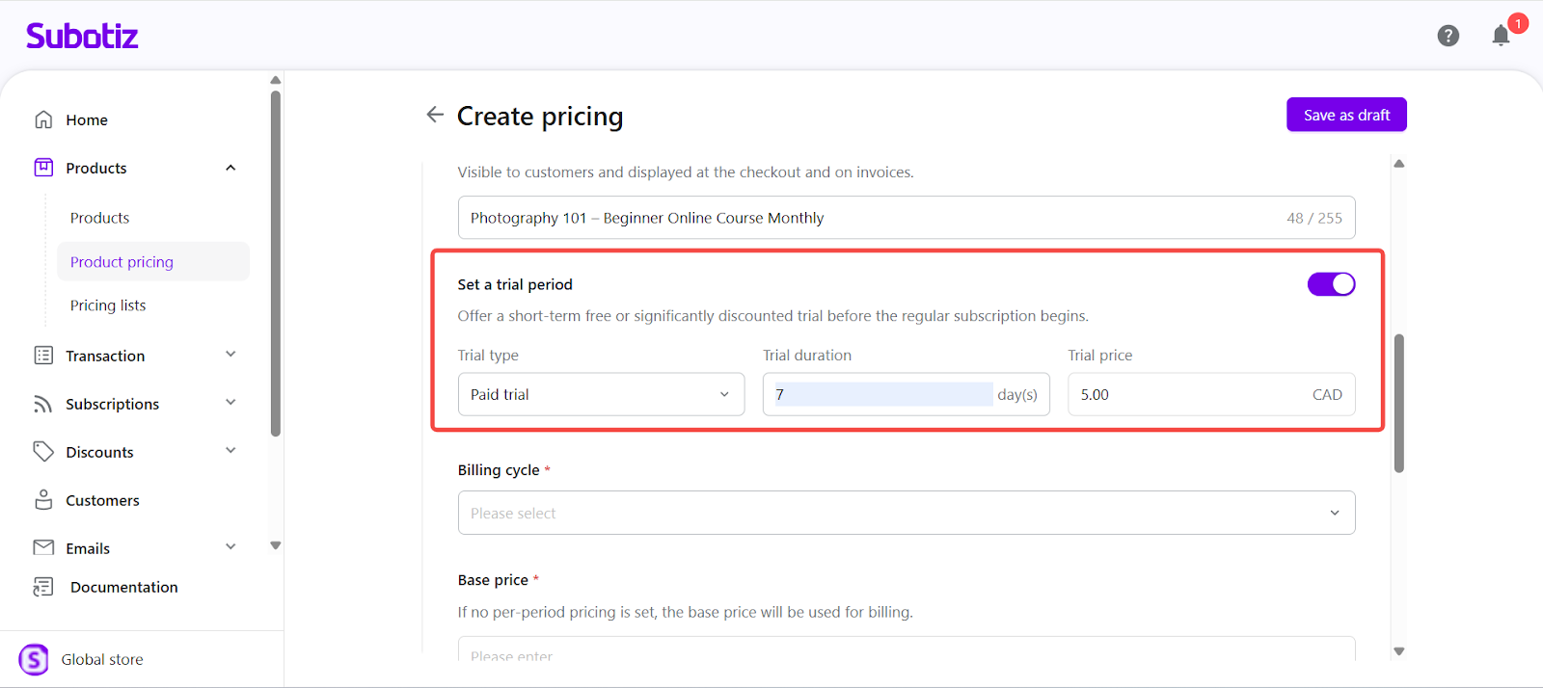Click the Save as draft button

pos(1346,115)
